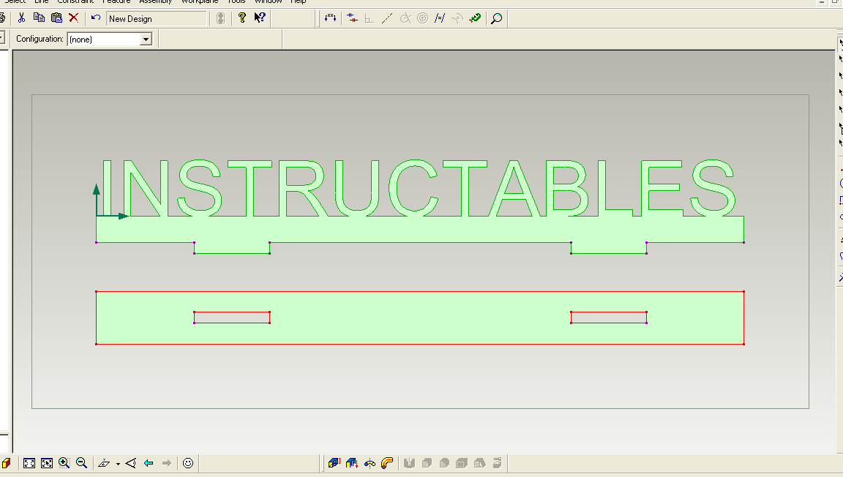The width and height of the screenshot is (843, 477).
Task: Zoom in with magnifier plus
Action: (x=64, y=463)
